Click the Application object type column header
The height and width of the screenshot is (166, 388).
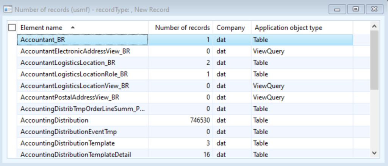(302, 28)
